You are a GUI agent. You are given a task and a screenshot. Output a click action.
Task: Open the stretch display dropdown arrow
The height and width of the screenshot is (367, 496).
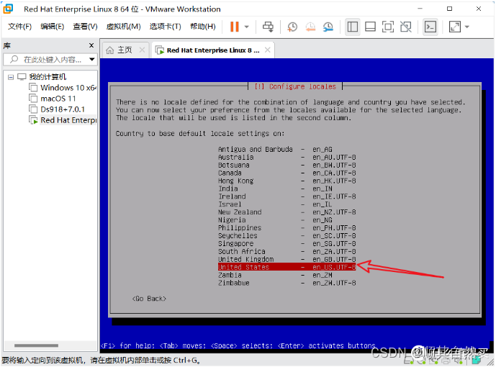pos(467,27)
